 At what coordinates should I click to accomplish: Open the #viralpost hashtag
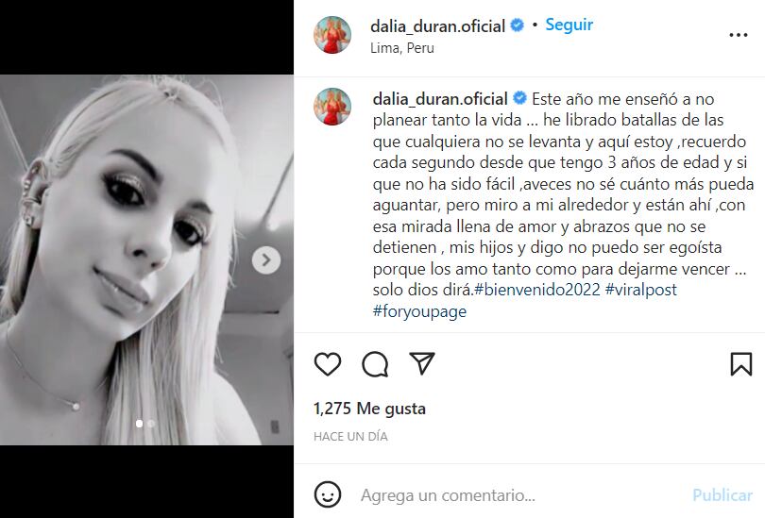(x=640, y=290)
